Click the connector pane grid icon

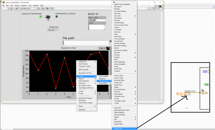[157, 7]
